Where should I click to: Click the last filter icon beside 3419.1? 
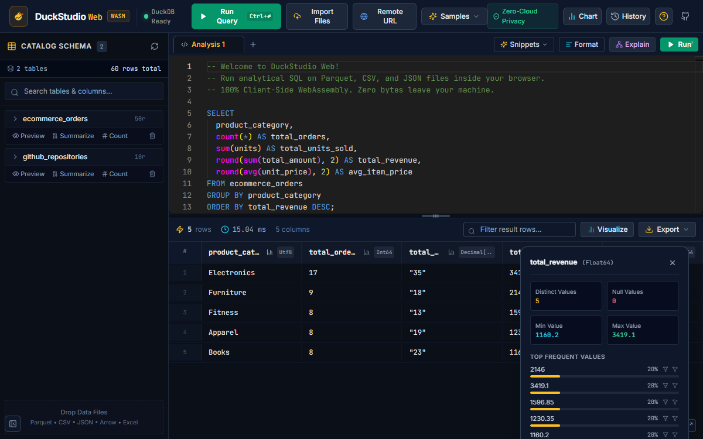tap(675, 386)
